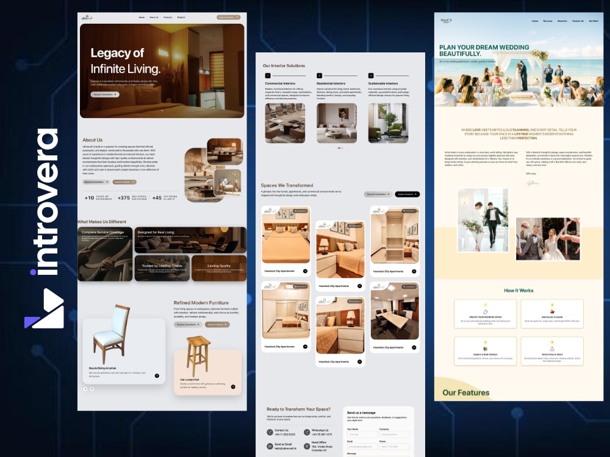Open the Residential Interiors living room image
610x457 pixels.
tap(337, 123)
